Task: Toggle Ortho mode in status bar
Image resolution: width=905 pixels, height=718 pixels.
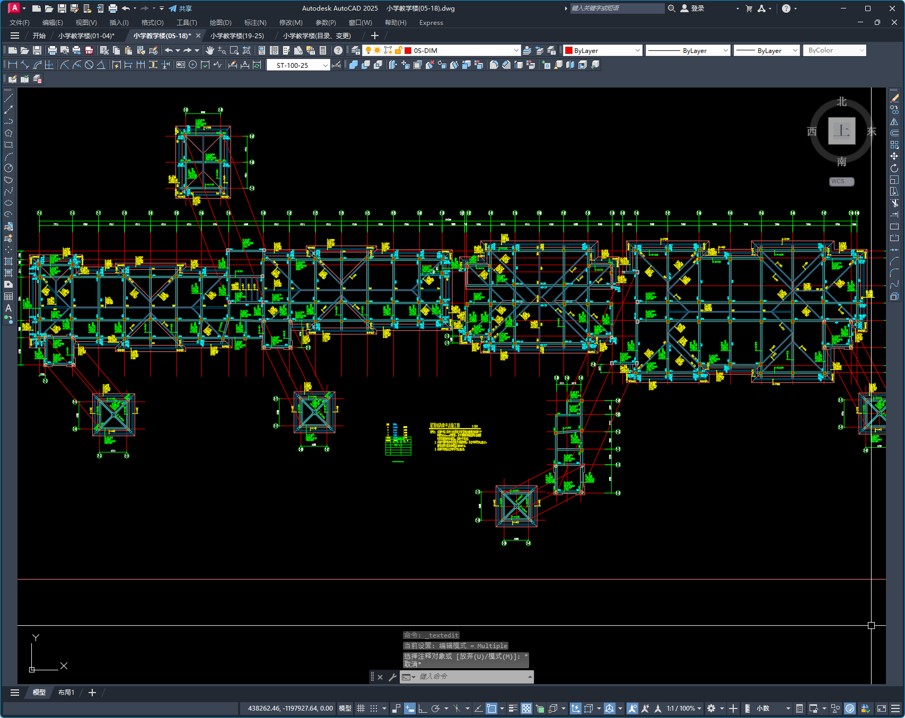Action: pyautogui.click(x=423, y=708)
